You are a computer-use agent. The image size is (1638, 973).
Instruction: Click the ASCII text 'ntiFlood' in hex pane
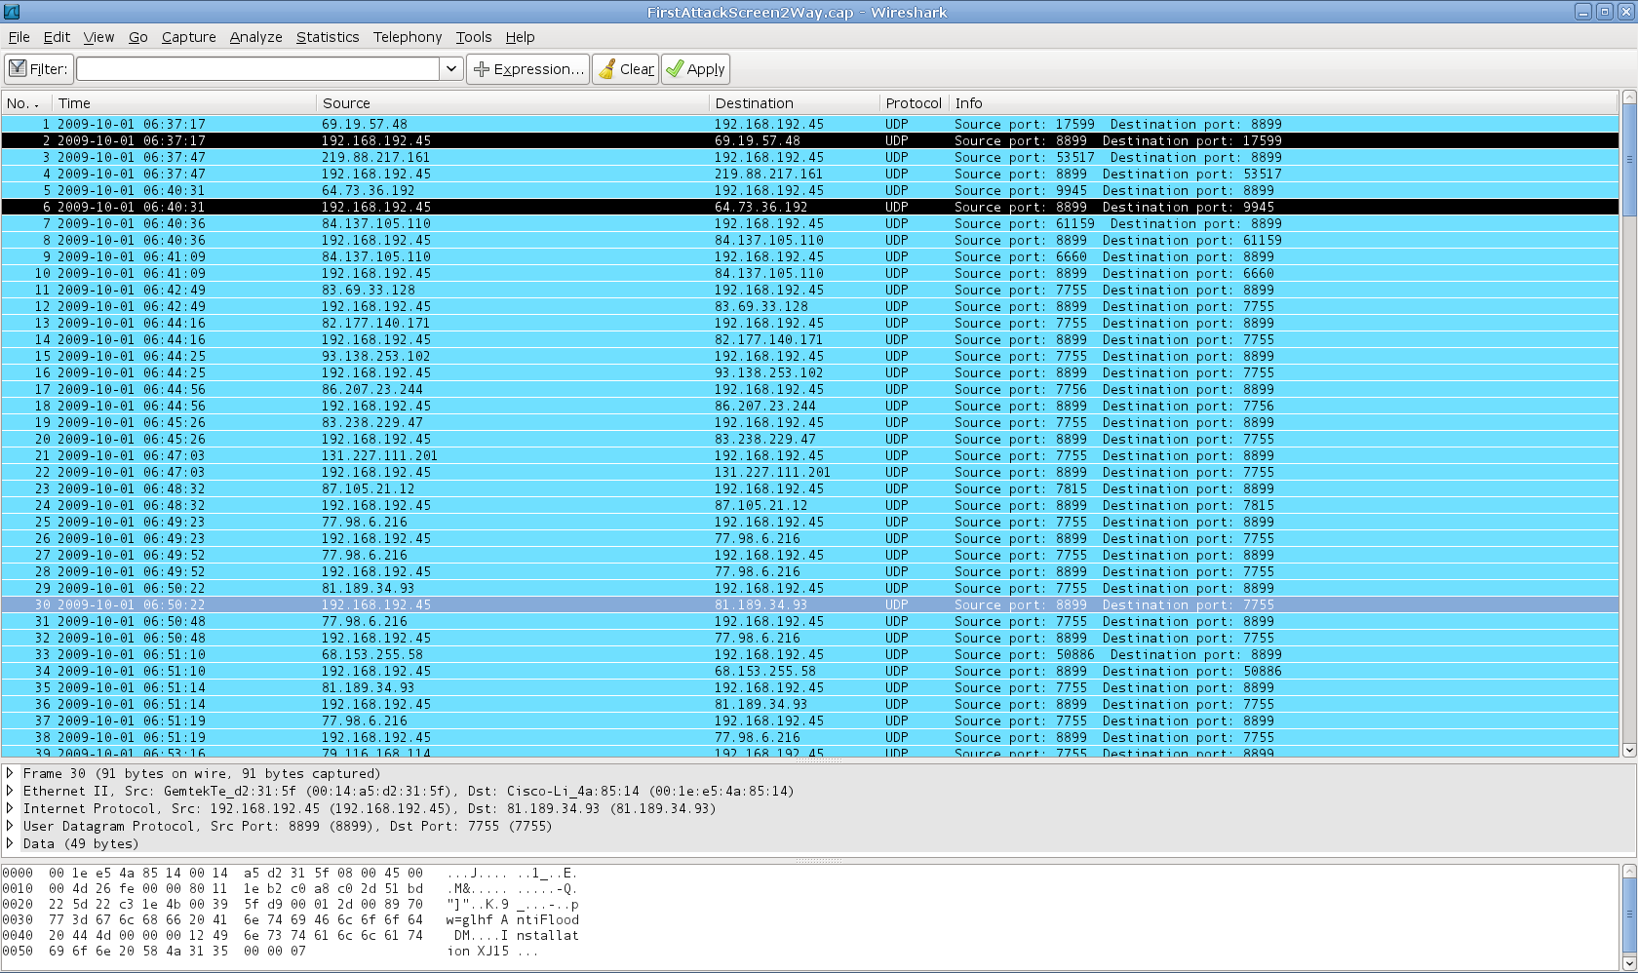click(548, 919)
